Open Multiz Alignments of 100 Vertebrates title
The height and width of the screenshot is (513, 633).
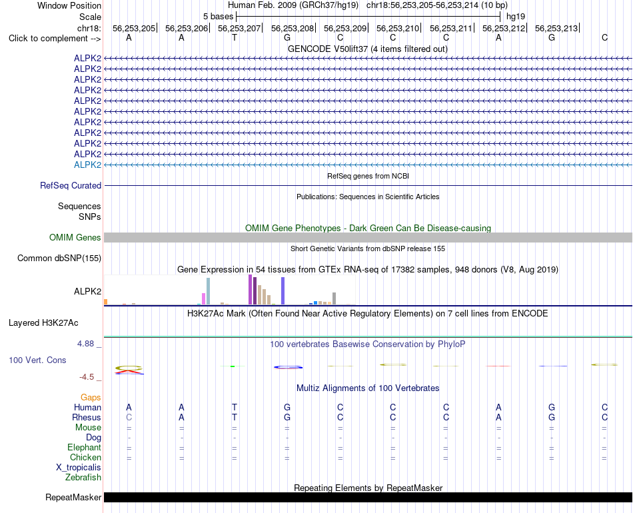(x=368, y=388)
